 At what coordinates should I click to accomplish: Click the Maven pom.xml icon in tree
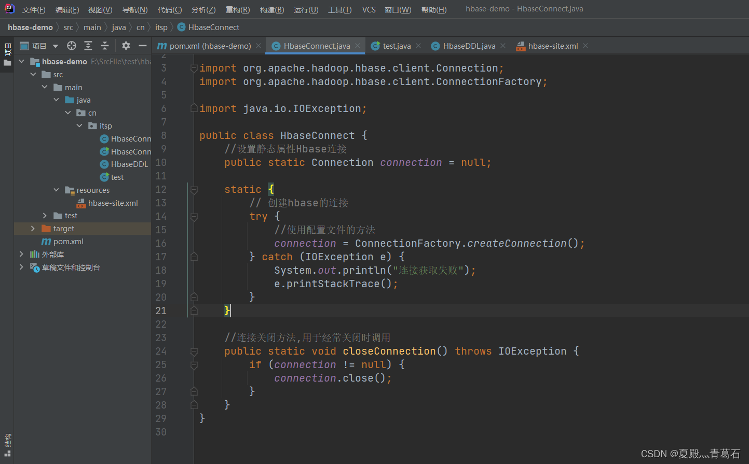[x=46, y=242]
